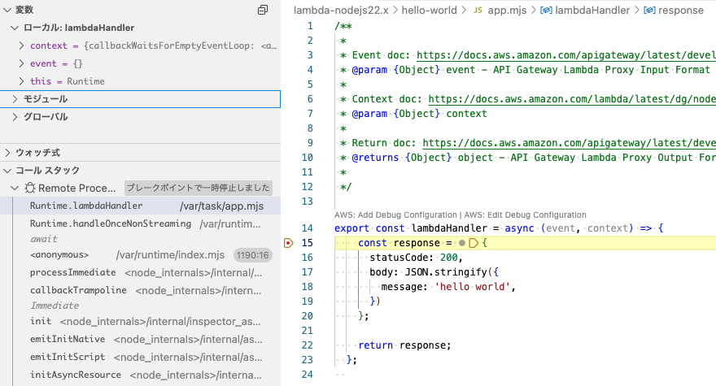The image size is (716, 386).
Task: Click lambda-nodejs22.x in the breadcrumb
Action: [x=341, y=10]
